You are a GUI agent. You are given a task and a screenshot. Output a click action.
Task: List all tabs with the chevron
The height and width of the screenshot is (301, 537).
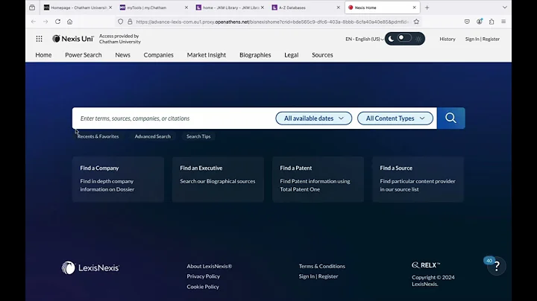[505, 7]
